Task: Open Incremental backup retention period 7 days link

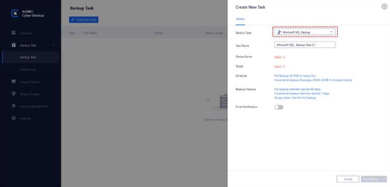Action: click(302, 94)
